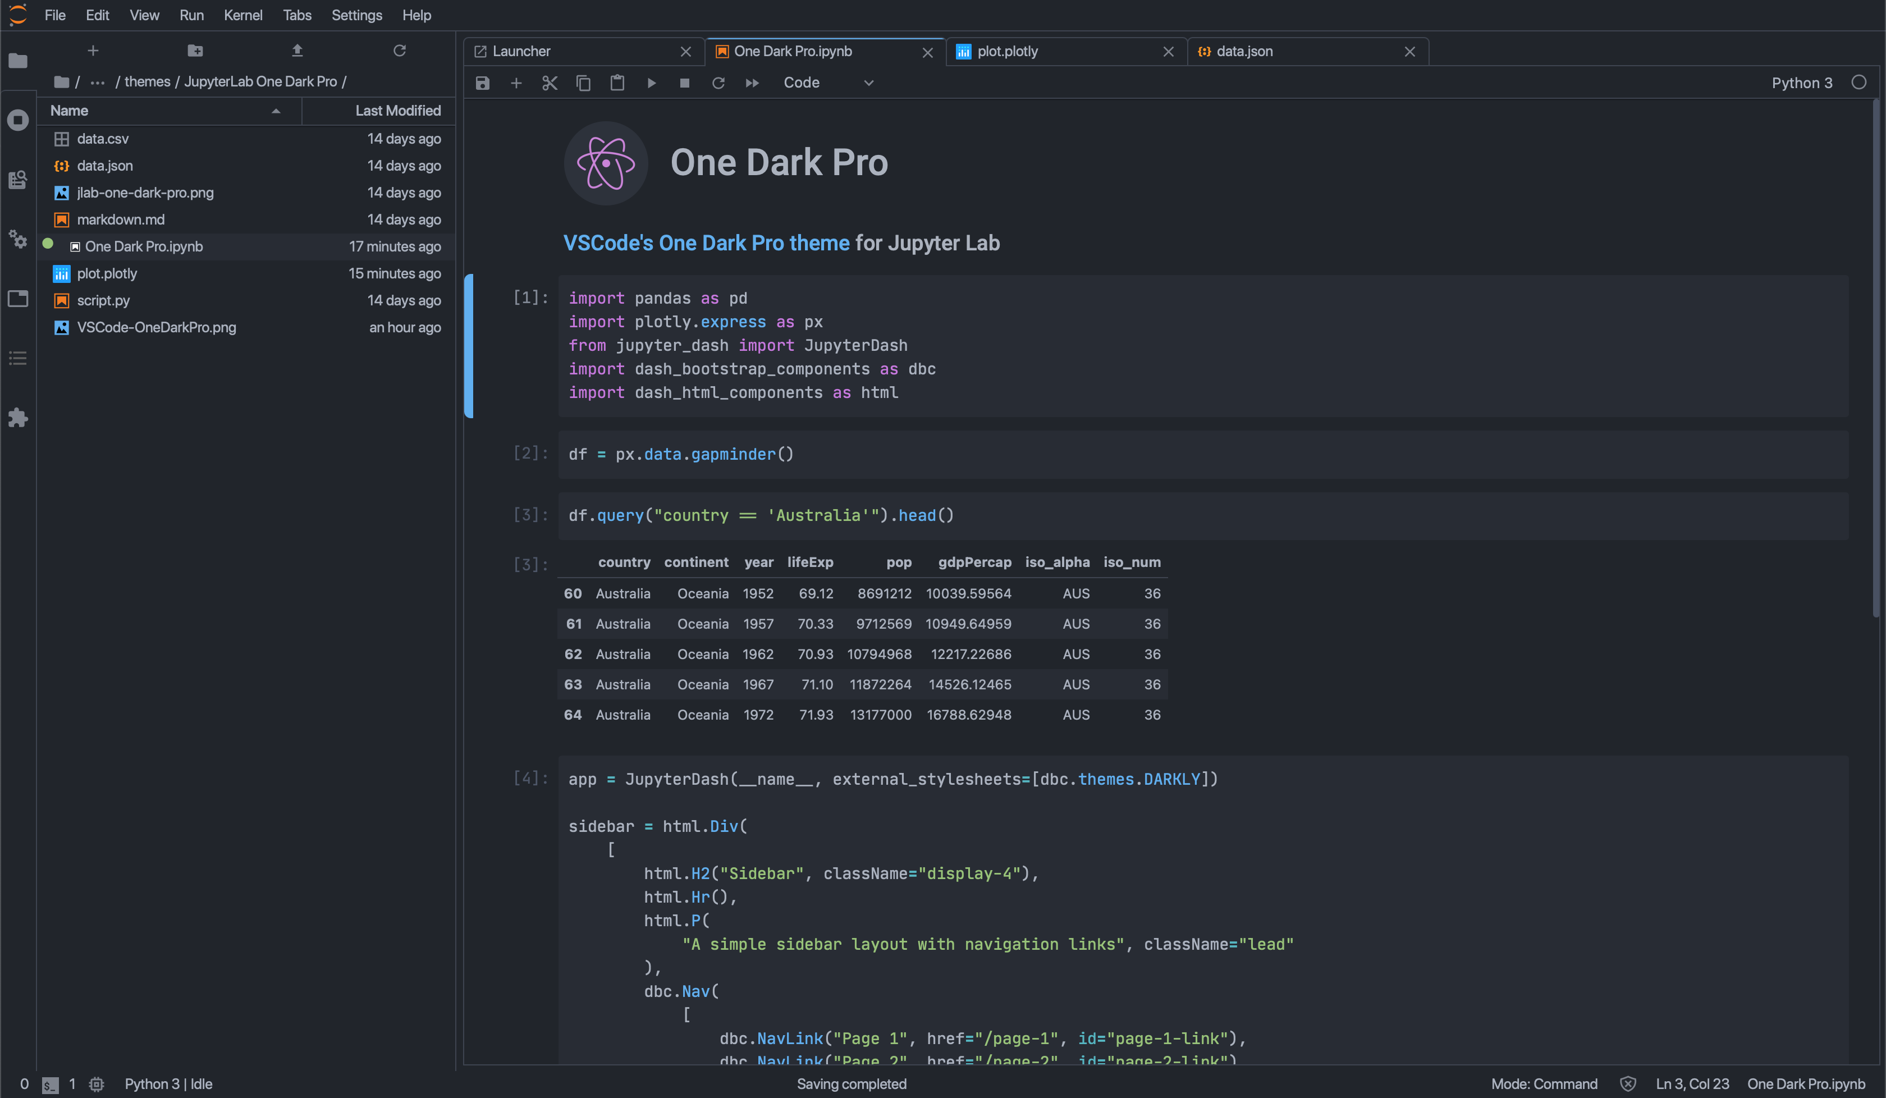Click the notebook's vertical scrollbar
The height and width of the screenshot is (1098, 1886).
click(x=1875, y=359)
